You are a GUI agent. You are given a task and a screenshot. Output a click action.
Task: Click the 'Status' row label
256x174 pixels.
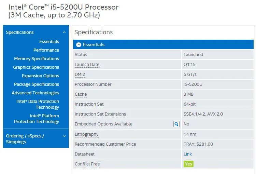(81, 55)
